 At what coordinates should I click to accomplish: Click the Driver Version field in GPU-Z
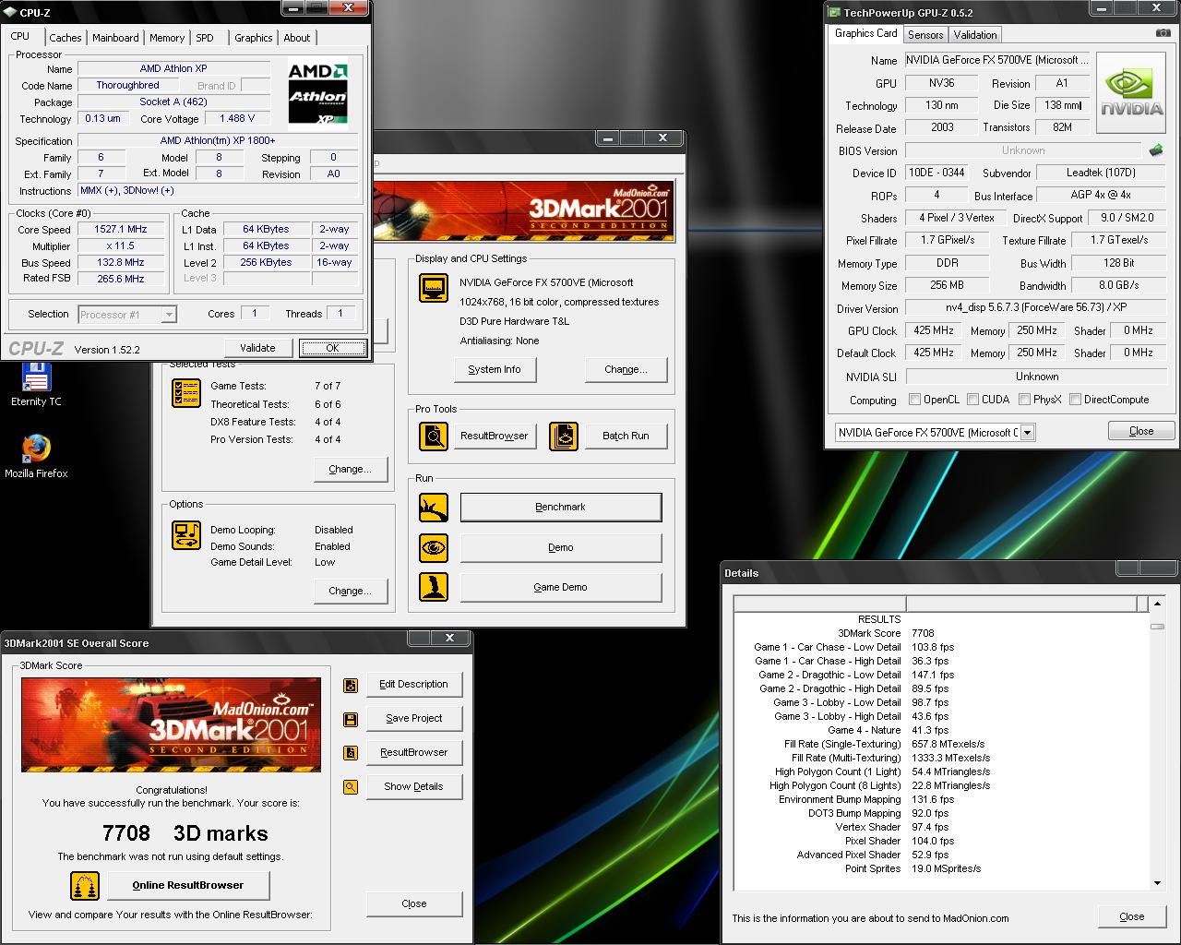click(x=1037, y=308)
